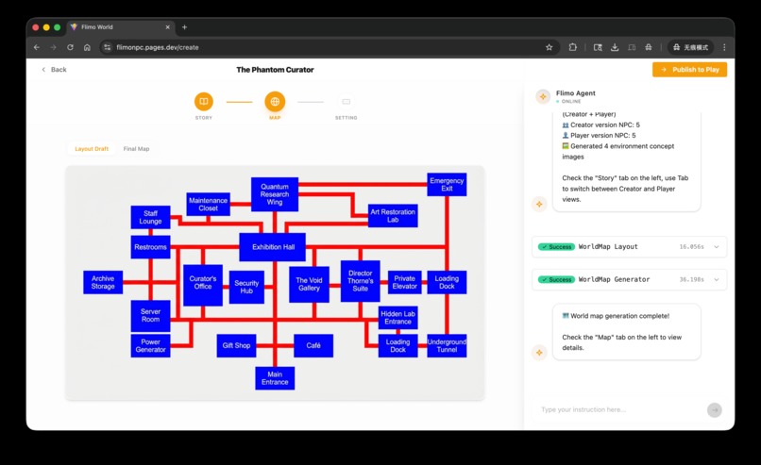Viewport: 761px width, 465px height.
Task: Switch to the Layout Draft tab
Action: pos(92,149)
